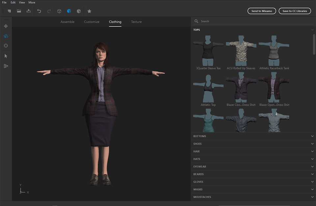The image size is (316, 206).
Task: Activate the orbit camera tool
Action: coord(6,36)
